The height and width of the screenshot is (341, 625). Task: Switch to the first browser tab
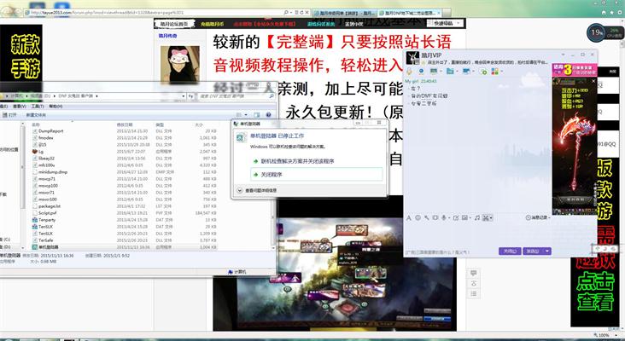(344, 13)
